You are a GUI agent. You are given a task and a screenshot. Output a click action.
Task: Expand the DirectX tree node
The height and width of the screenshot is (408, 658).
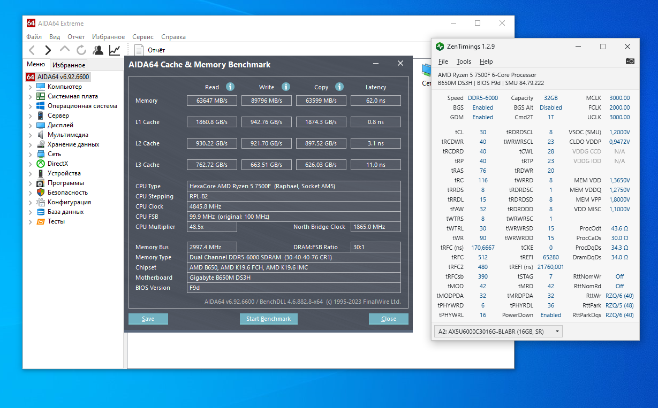(31, 164)
